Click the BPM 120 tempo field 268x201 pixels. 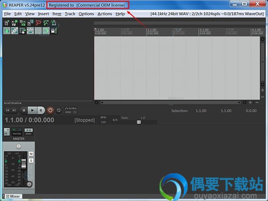(103, 120)
